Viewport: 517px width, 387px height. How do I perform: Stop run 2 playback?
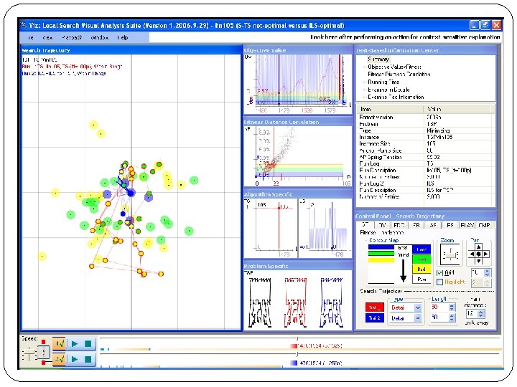tap(88, 359)
